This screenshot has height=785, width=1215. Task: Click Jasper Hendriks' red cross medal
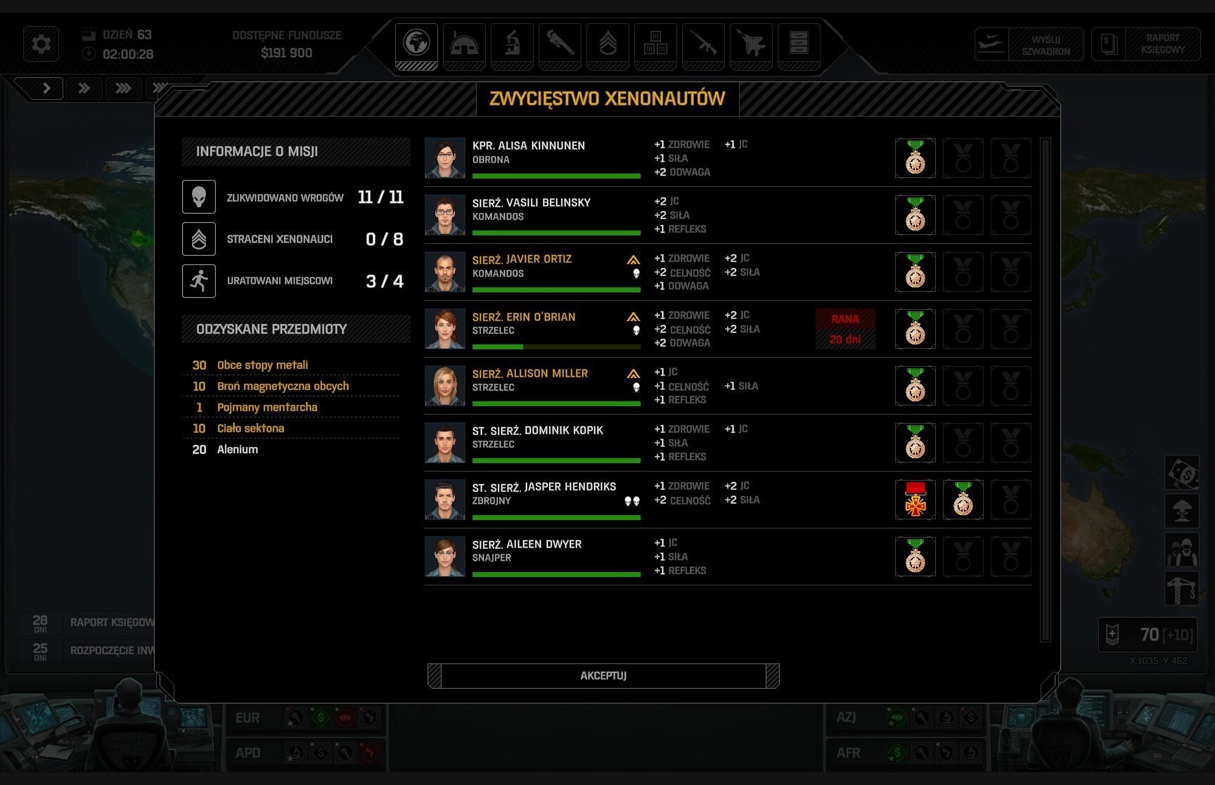pos(915,500)
